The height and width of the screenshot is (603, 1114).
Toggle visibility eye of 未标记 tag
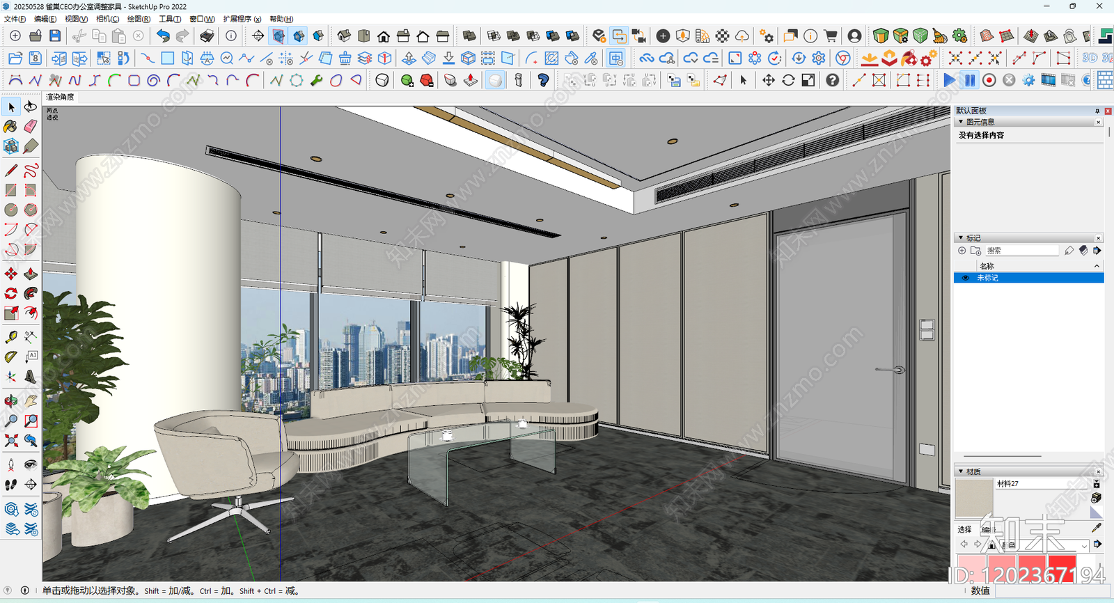coord(965,278)
